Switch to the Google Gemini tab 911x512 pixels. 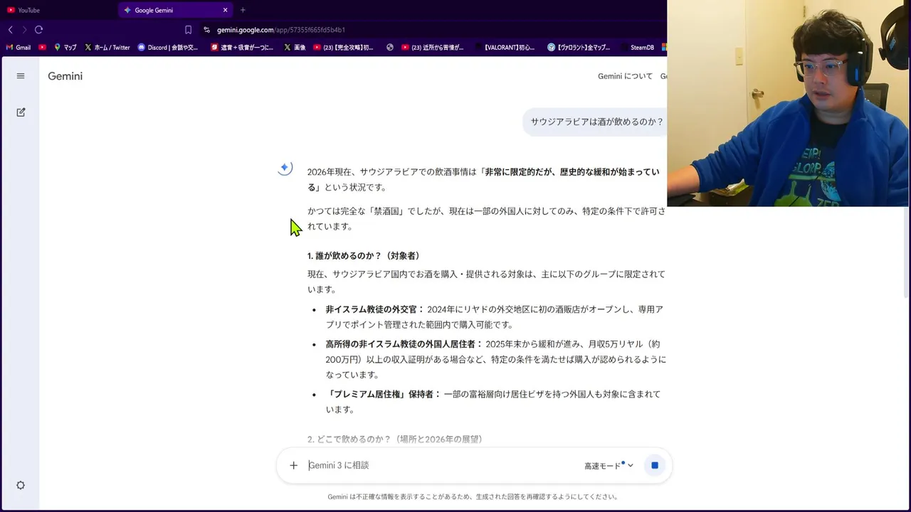point(175,10)
